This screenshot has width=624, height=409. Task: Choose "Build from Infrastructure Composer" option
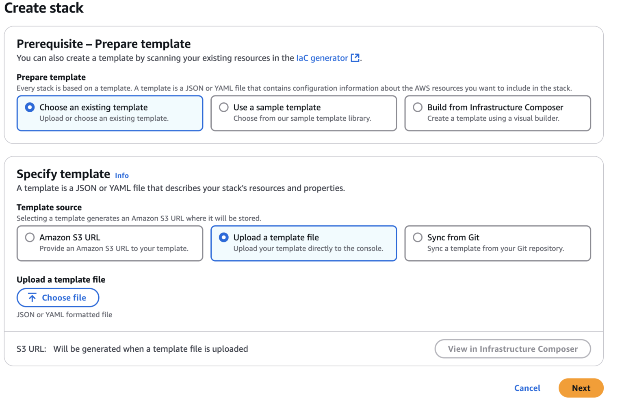pyautogui.click(x=418, y=107)
